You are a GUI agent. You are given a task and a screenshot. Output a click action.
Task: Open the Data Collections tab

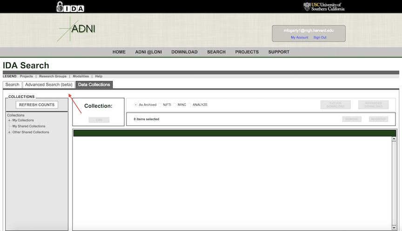[x=94, y=85]
